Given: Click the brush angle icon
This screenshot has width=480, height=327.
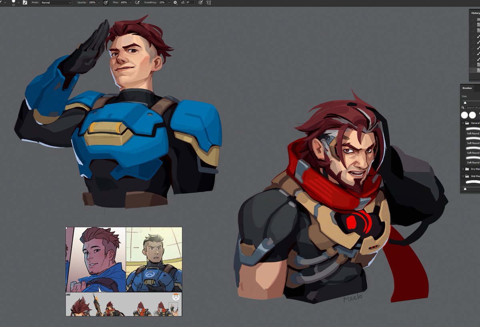Looking at the screenshot, I should click(x=182, y=2).
